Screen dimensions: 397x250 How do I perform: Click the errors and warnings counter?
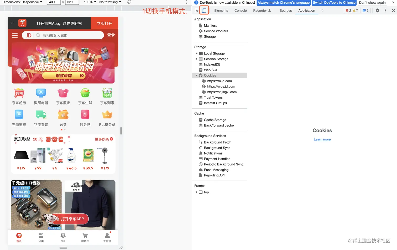pyautogui.click(x=352, y=10)
